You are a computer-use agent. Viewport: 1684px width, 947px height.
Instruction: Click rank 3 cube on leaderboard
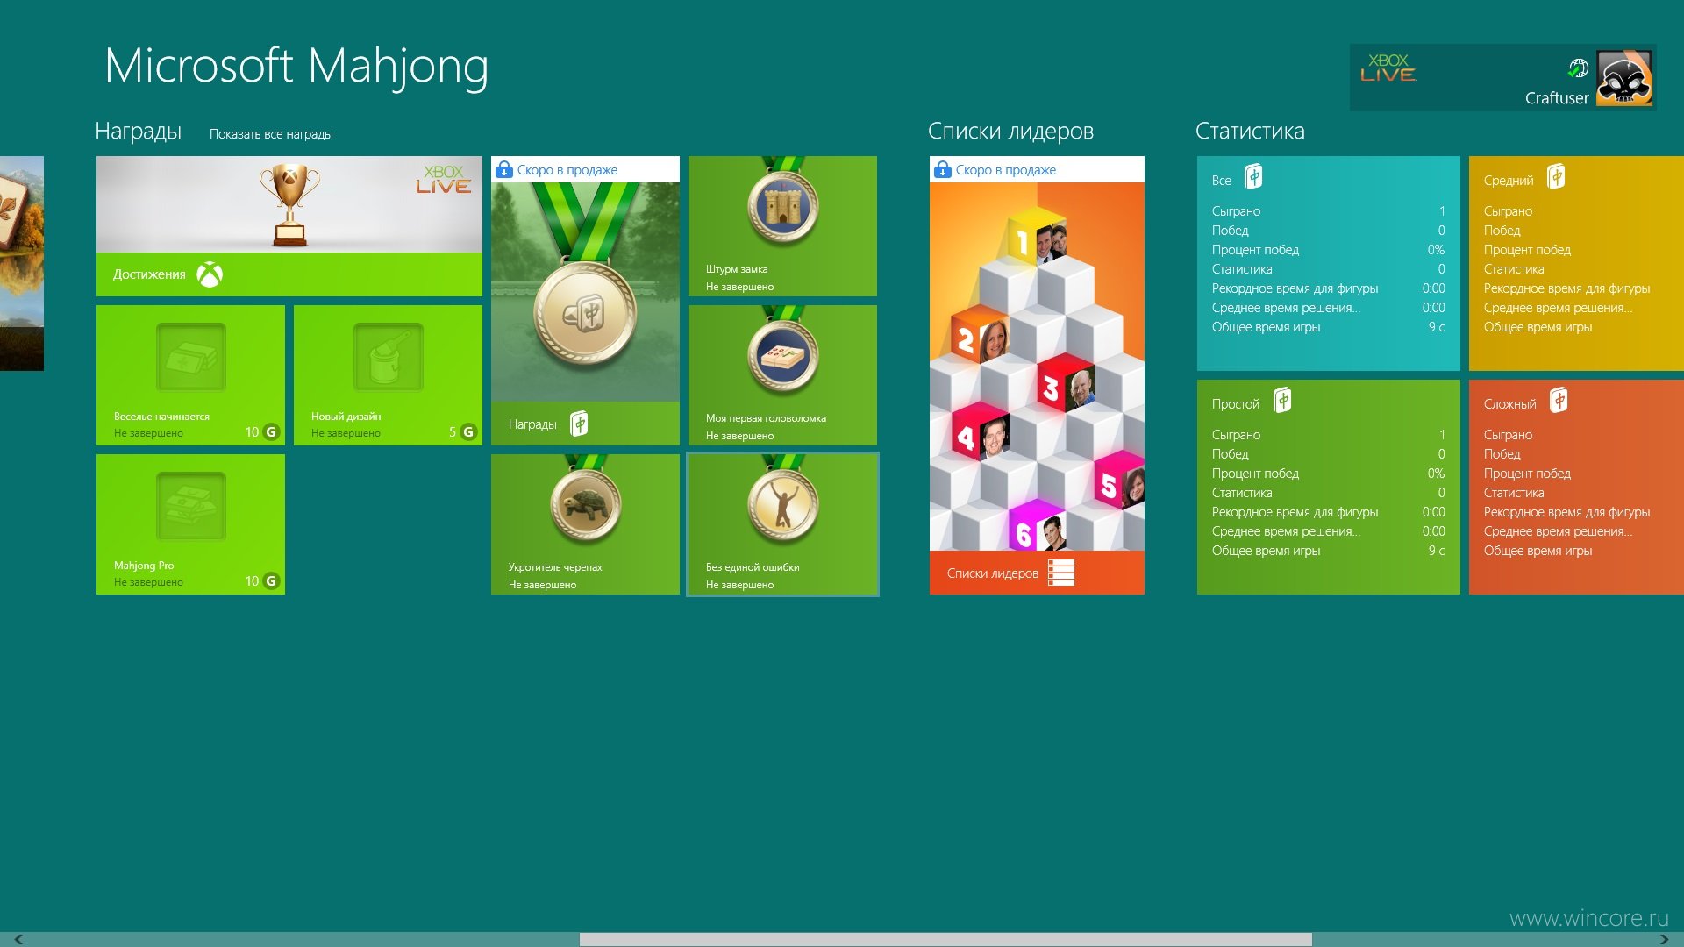1066,383
